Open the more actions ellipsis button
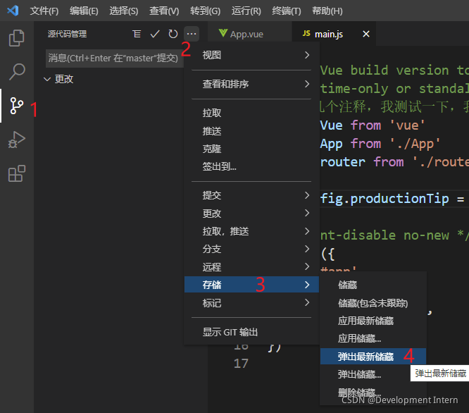 [x=192, y=34]
